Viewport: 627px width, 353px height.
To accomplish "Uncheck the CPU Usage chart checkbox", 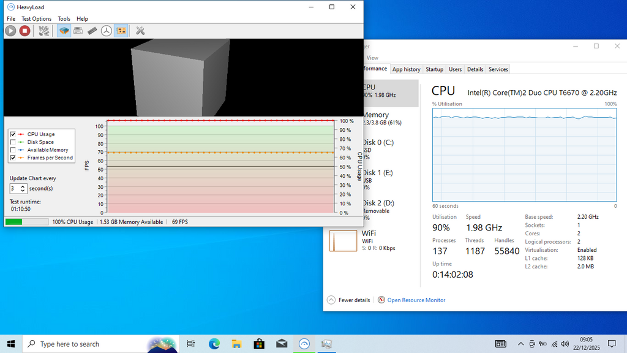I will [x=13, y=134].
